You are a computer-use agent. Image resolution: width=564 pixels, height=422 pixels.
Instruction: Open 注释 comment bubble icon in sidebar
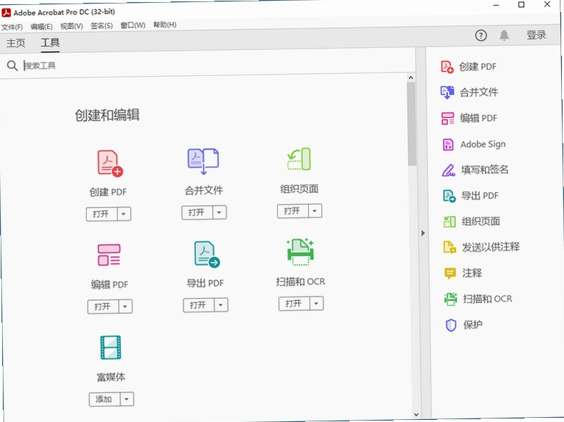450,274
